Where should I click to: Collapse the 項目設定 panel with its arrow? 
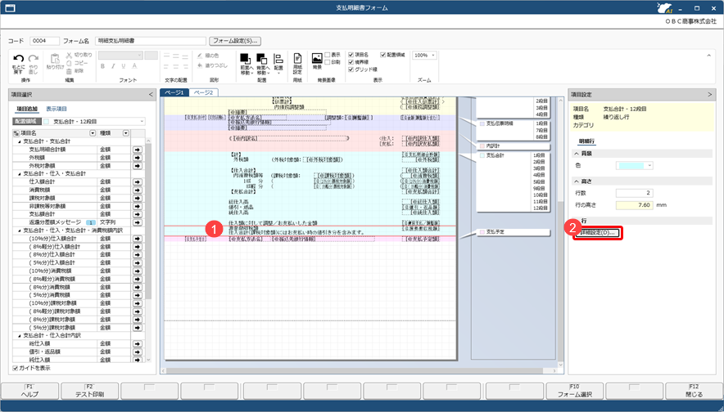710,95
